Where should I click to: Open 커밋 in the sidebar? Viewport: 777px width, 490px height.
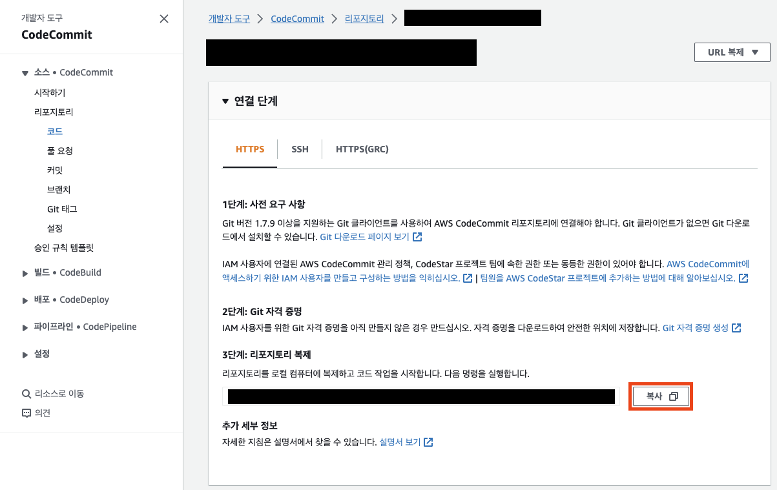pos(55,170)
